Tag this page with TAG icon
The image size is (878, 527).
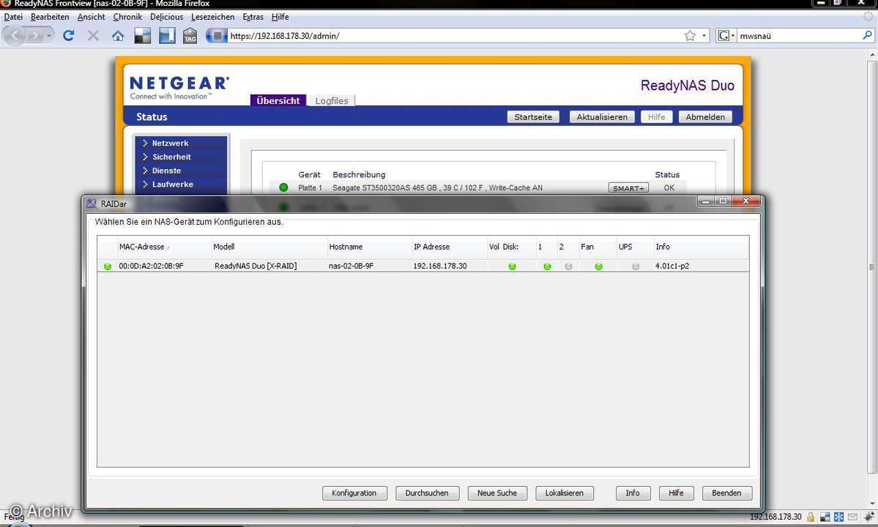pos(190,36)
